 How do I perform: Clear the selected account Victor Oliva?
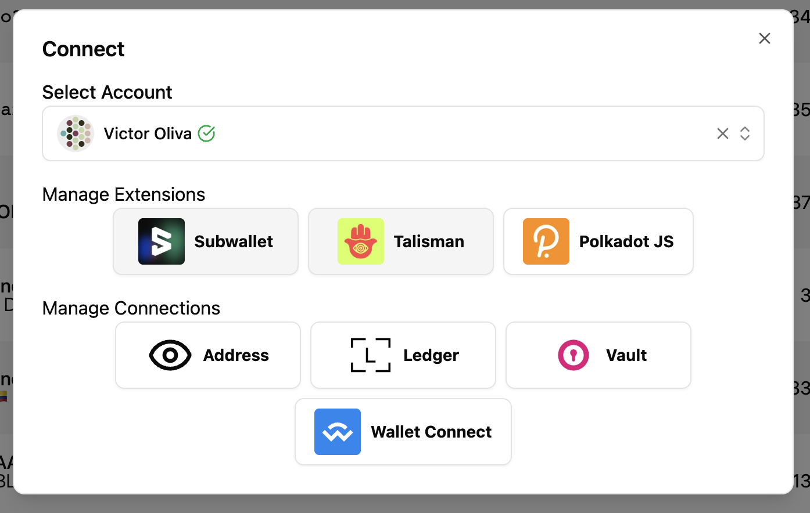723,133
